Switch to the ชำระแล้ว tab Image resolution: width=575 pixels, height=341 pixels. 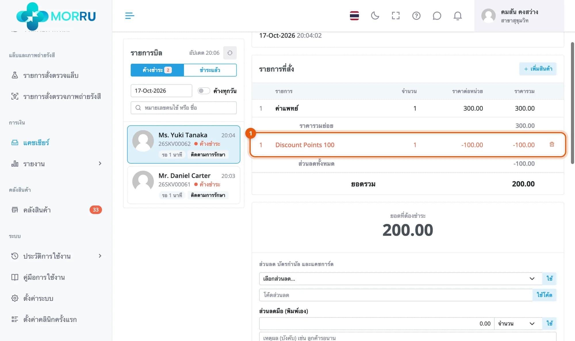click(210, 70)
